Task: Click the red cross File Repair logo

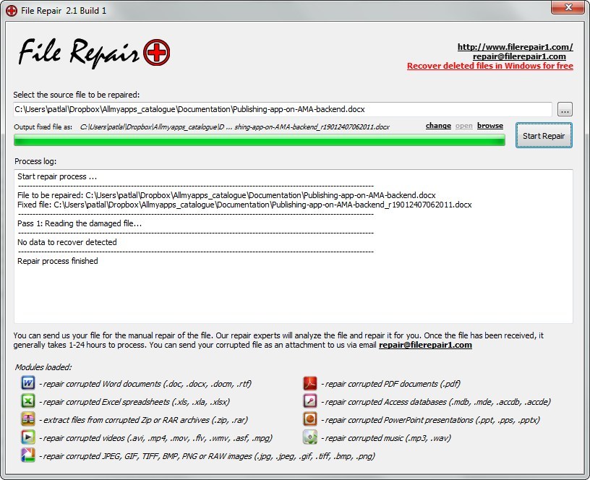Action: (156, 52)
